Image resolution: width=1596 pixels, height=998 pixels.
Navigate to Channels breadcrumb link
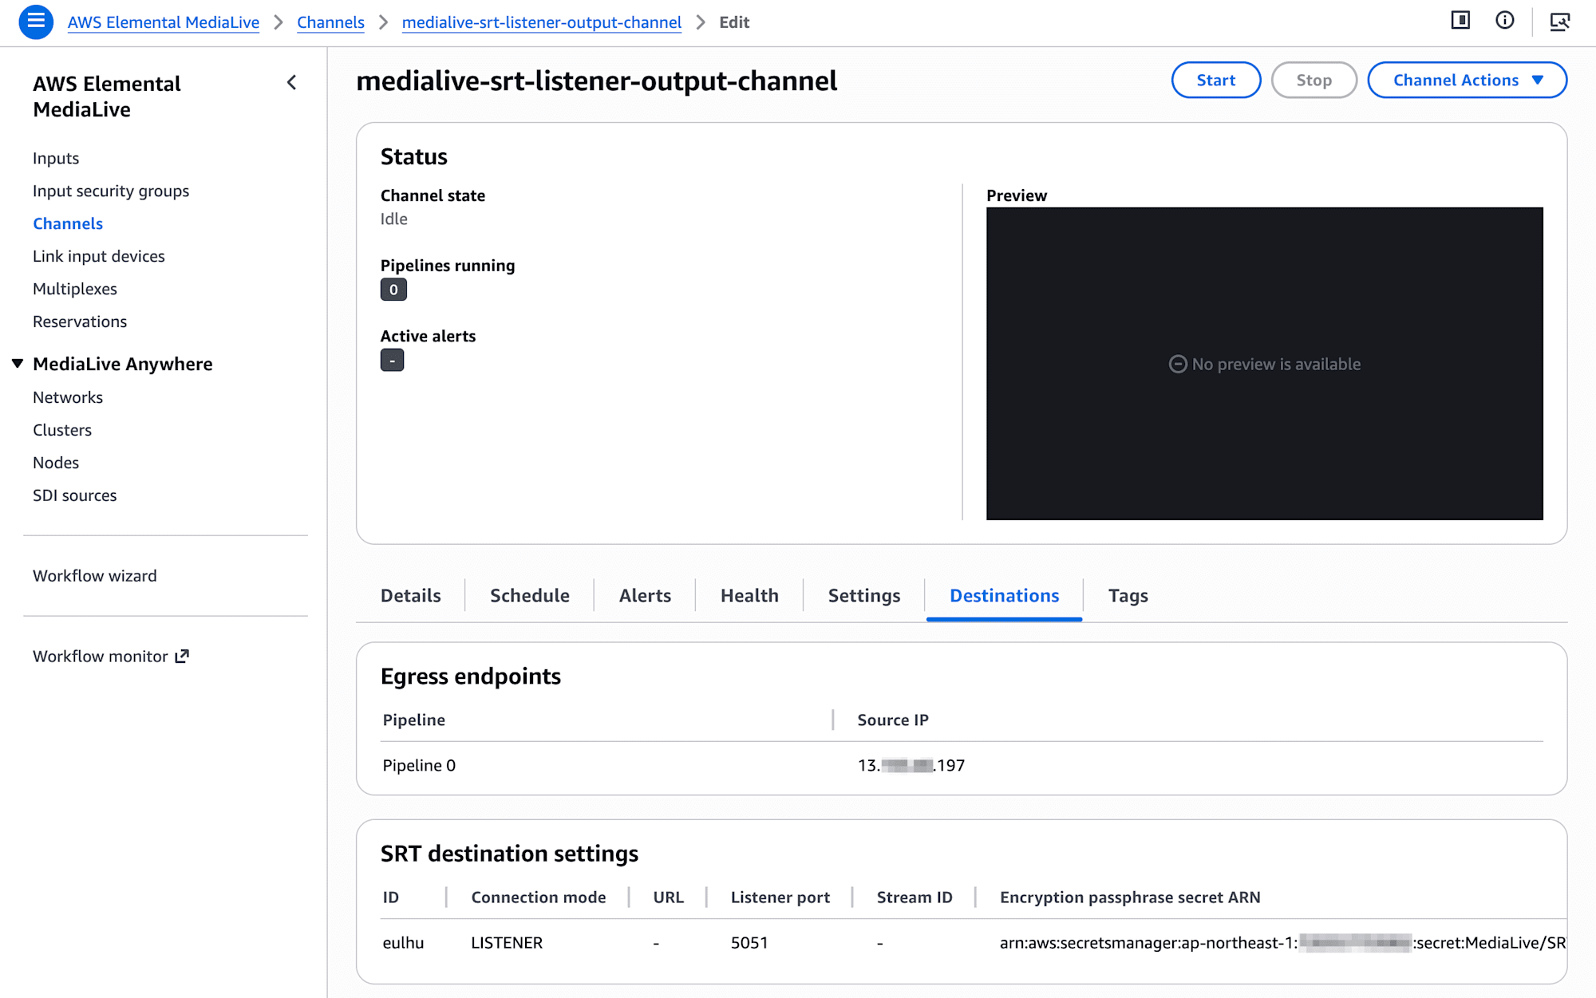pyautogui.click(x=330, y=22)
